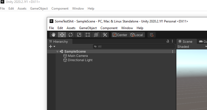Select Main Camera in the Hierarchy

(x=78, y=56)
